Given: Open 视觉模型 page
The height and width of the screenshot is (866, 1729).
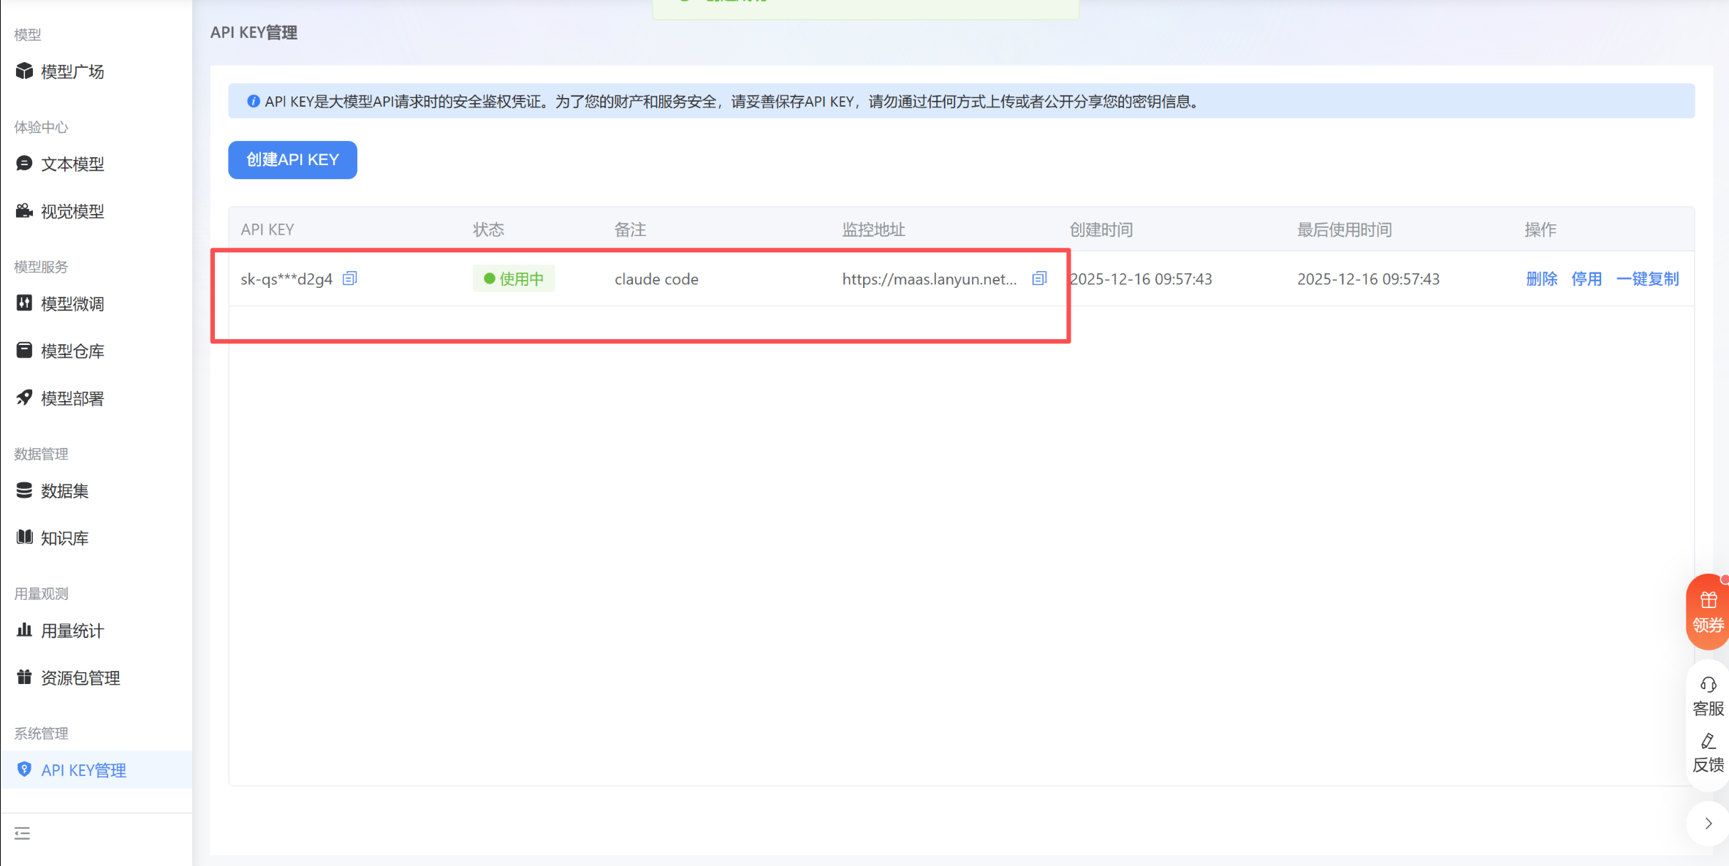Looking at the screenshot, I should pos(72,212).
